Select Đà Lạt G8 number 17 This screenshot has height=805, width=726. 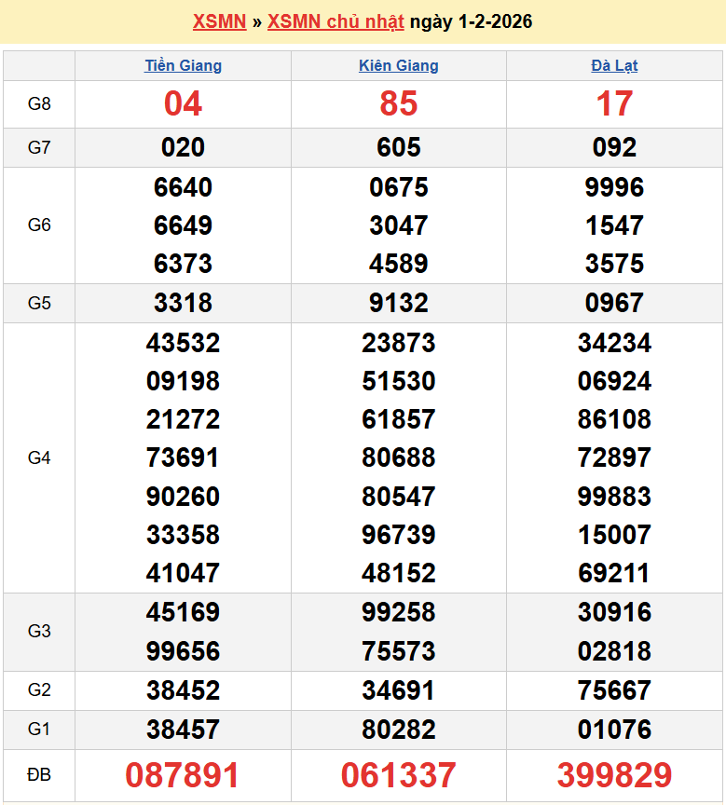[614, 104]
